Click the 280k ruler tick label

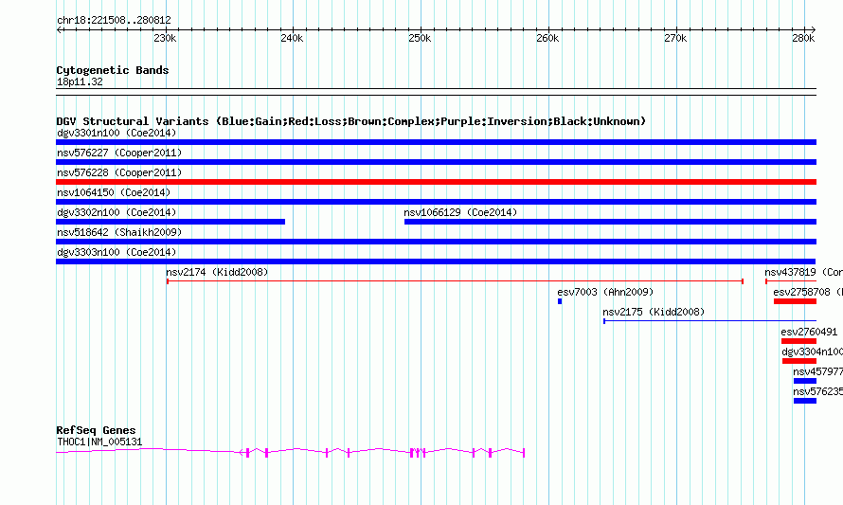803,38
